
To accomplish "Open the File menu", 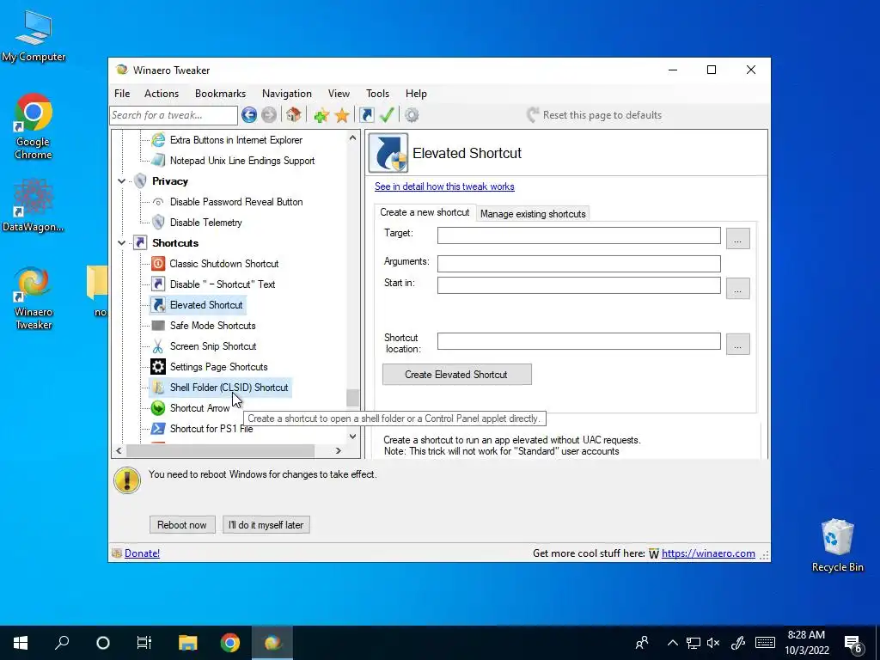I will click(122, 94).
